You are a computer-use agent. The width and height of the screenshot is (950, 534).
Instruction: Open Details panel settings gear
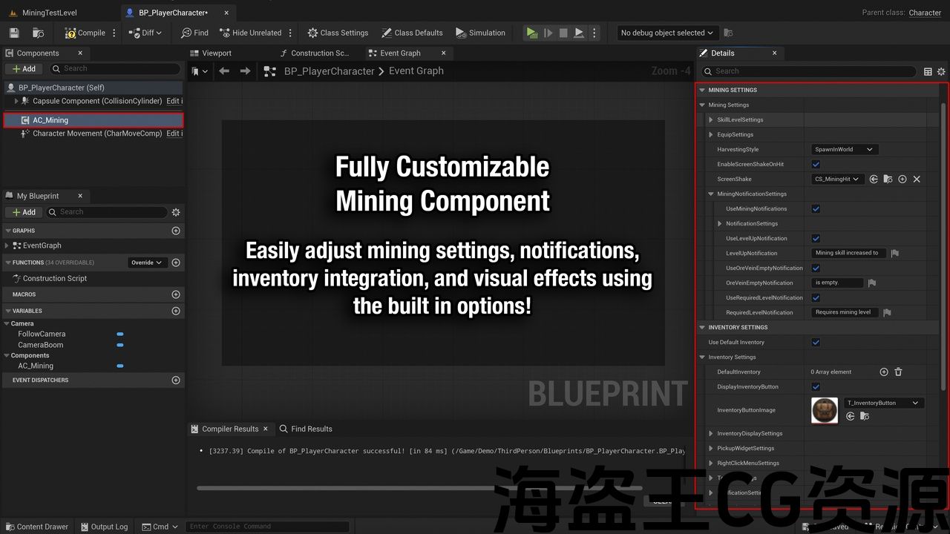click(941, 72)
